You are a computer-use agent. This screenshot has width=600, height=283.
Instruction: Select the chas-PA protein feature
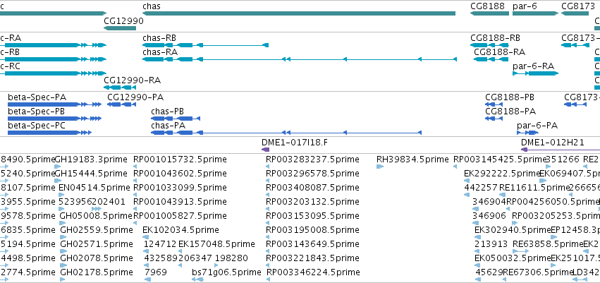pos(286,133)
